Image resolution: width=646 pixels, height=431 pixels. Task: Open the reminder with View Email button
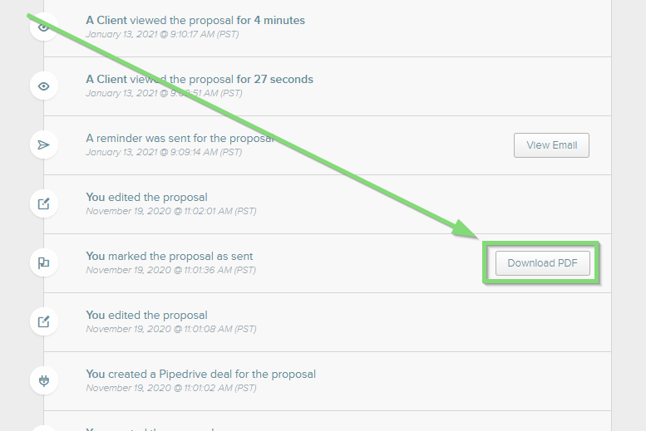[551, 145]
